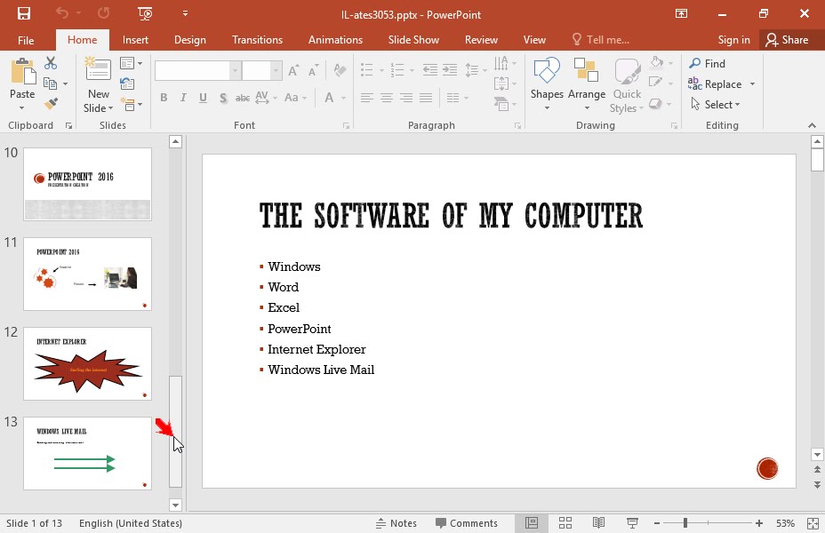Viewport: 825px width, 533px height.
Task: Click the Copy icon in Clipboard group
Action: (x=51, y=84)
